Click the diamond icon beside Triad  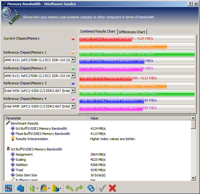13,170
